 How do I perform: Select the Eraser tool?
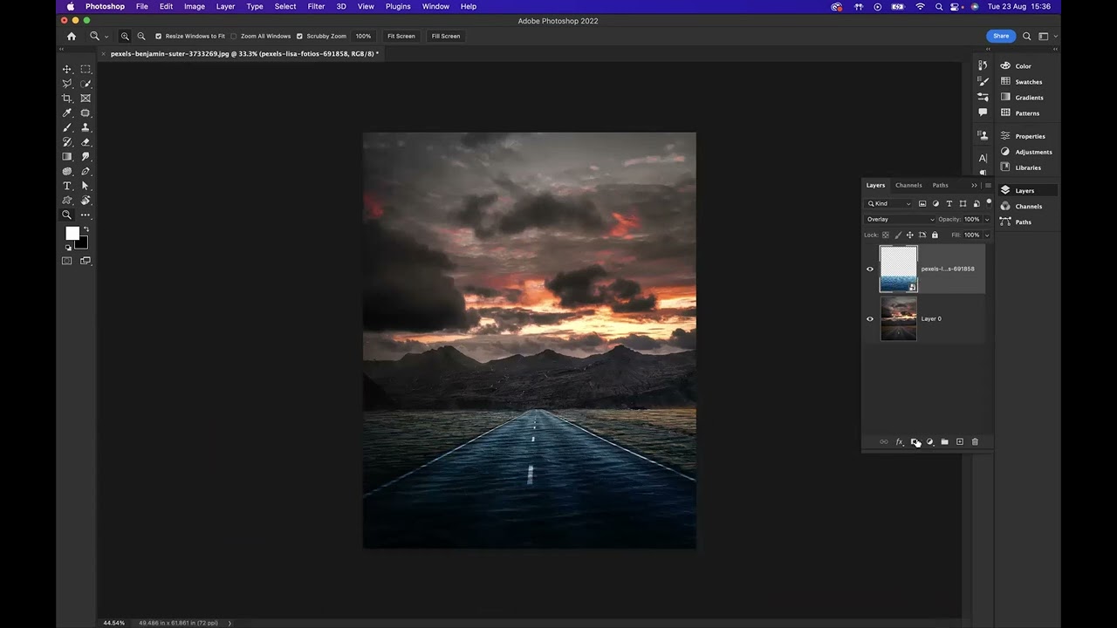coord(86,142)
